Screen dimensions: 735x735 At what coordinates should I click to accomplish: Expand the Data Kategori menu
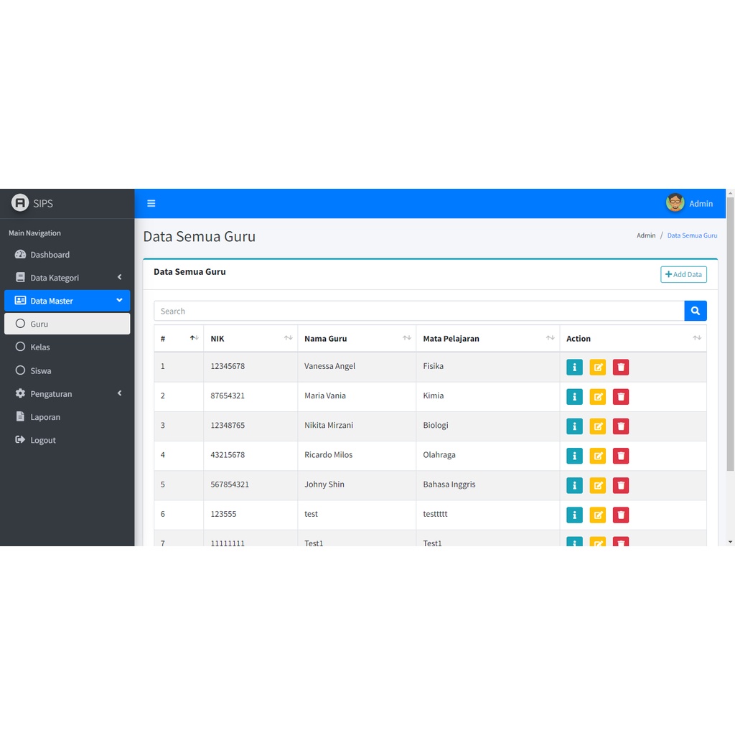67,278
